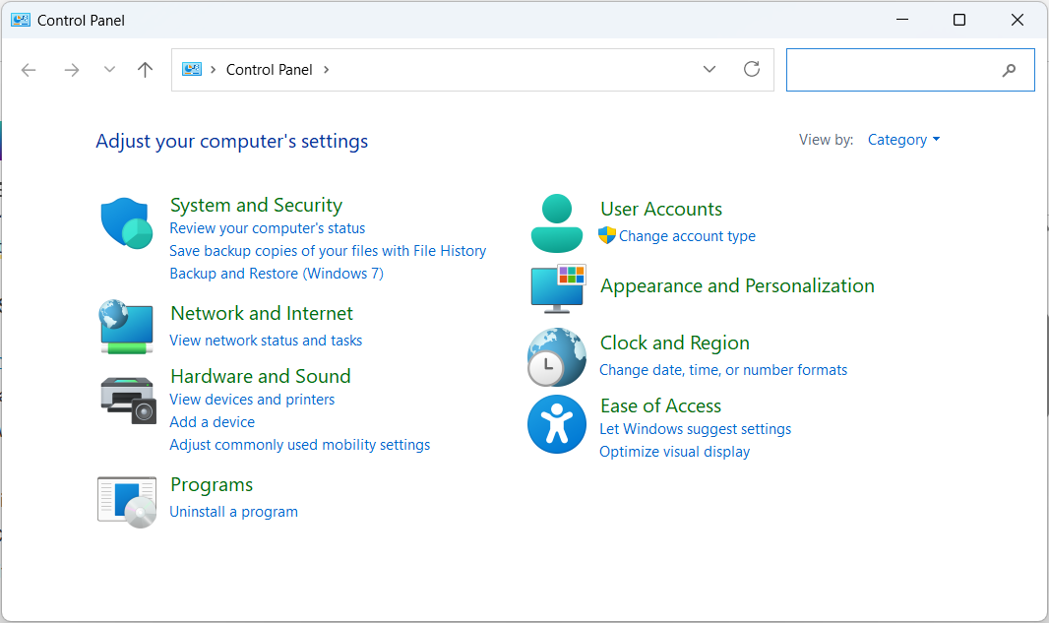Click Control Panel breadcrumb in address bar

[x=269, y=70]
